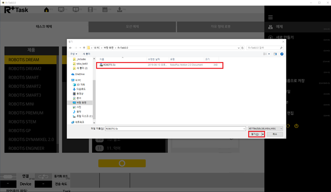The height and width of the screenshot is (192, 331).
Task: Select the ROBOTIS Ex file in list
Action: click(x=110, y=65)
